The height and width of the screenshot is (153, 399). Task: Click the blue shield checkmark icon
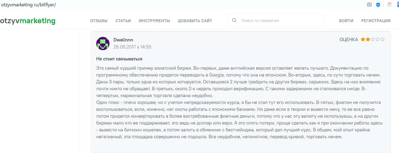[378, 5]
